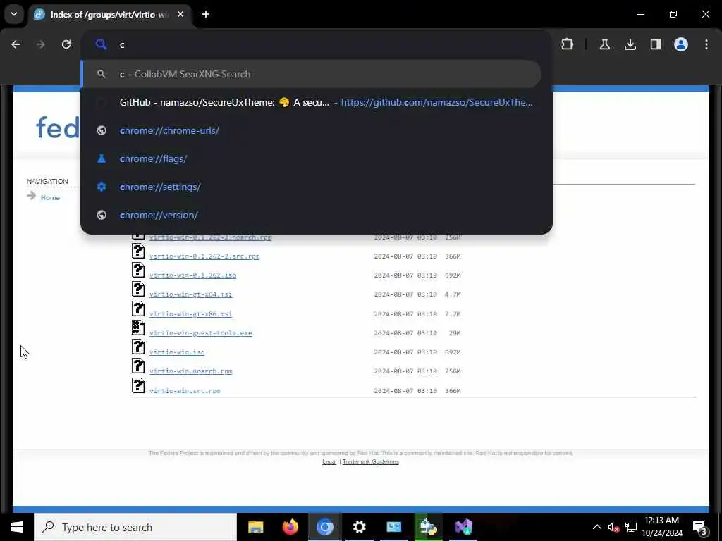
Task: Open the profile avatar menu
Action: (680, 44)
